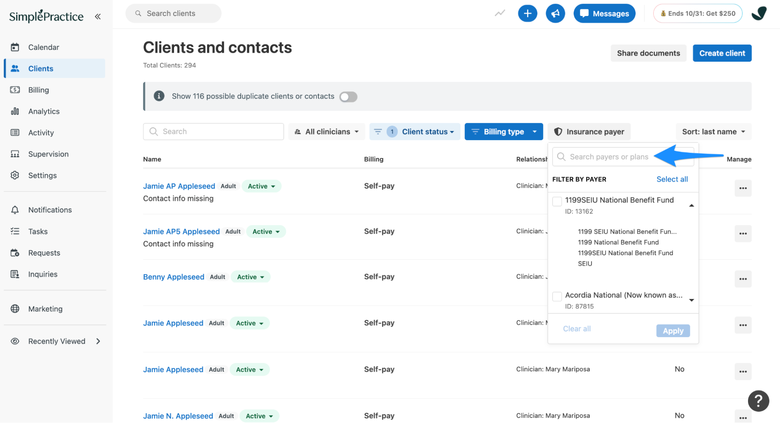
Task: Expand the Recently Viewed chevron
Action: pyautogui.click(x=98, y=341)
